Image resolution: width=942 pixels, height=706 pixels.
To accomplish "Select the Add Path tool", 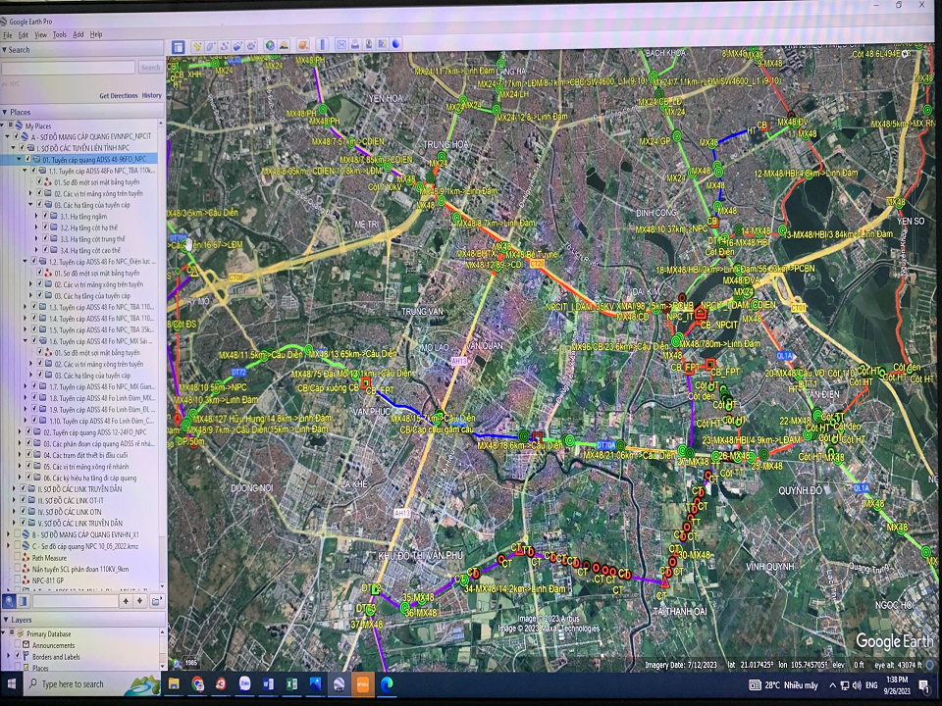I will (x=225, y=46).
